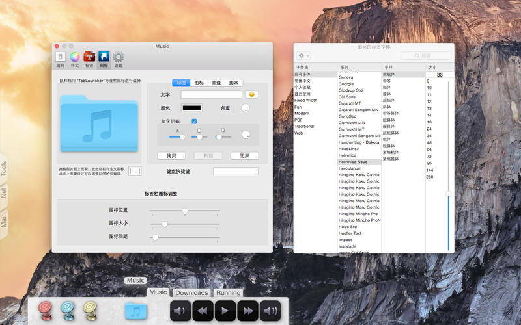This screenshot has height=325, width=521.
Task: Click the font size vertical slider knob
Action: (448, 194)
